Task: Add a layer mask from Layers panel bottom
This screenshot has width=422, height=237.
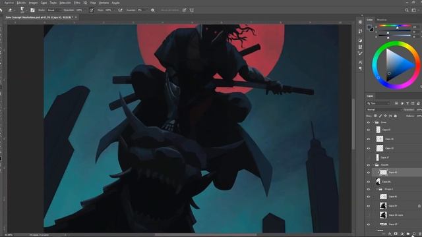Action: tap(396, 234)
